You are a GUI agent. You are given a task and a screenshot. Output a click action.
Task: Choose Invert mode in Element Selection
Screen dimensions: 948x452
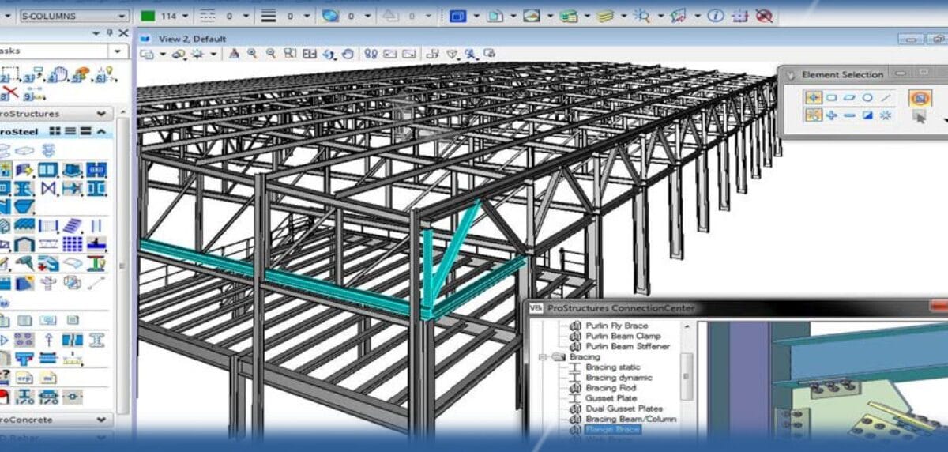[x=867, y=115]
